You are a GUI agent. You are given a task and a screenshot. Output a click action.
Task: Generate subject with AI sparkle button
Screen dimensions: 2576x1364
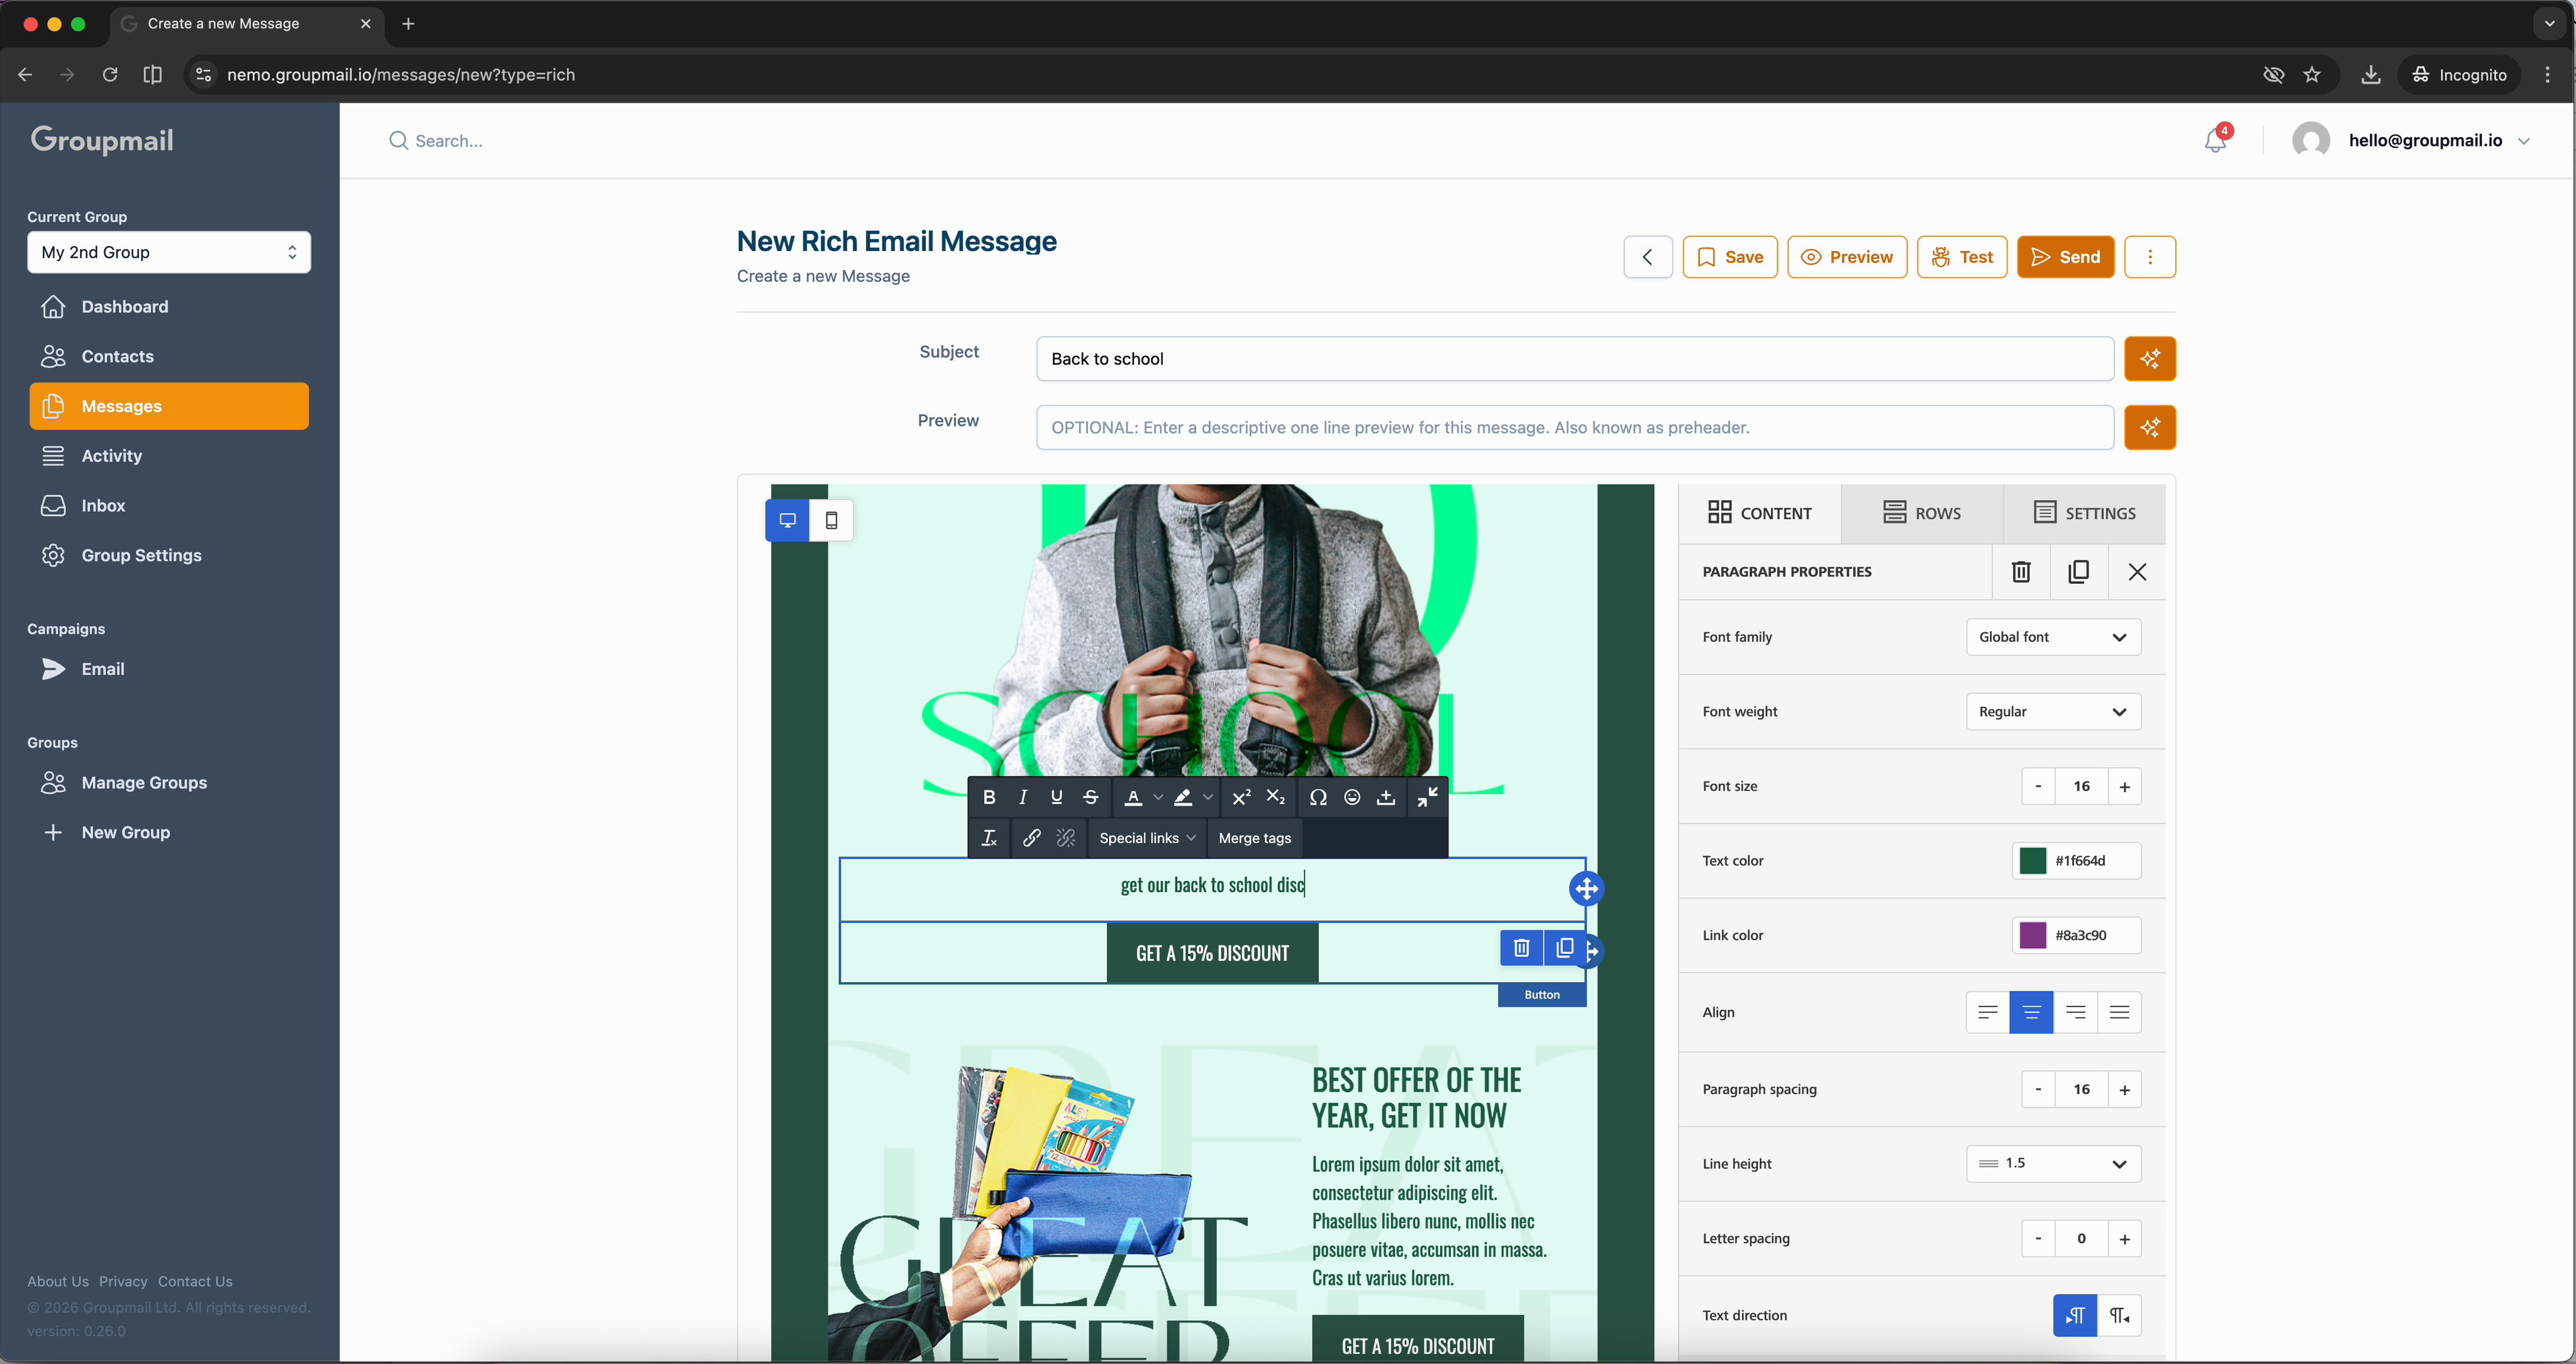[x=2149, y=358]
